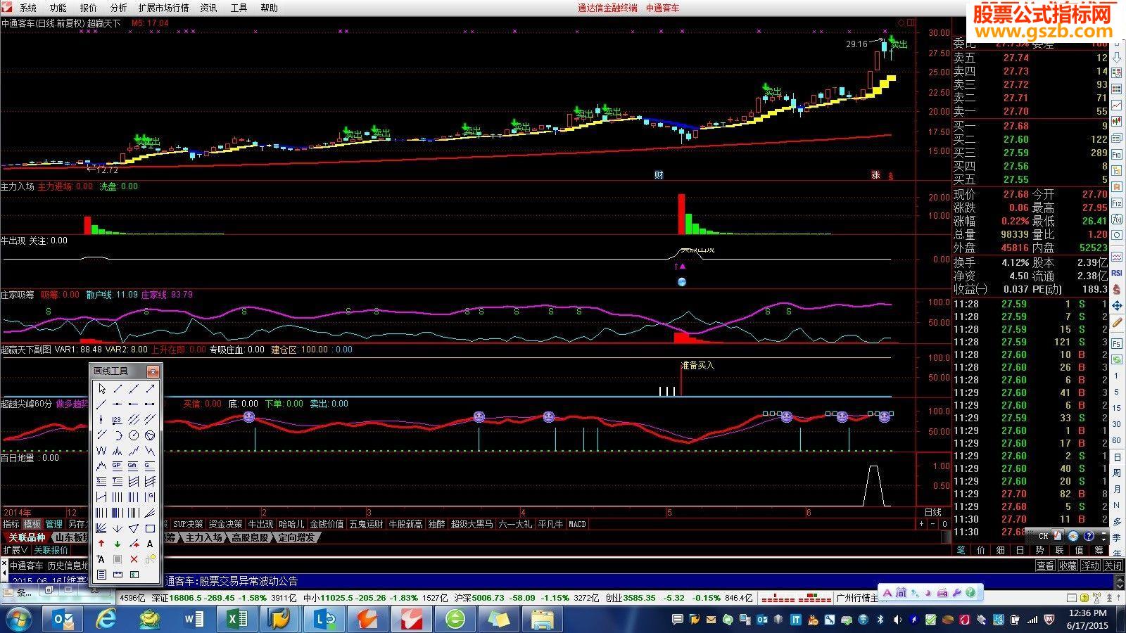Pick the ruler measure tool
The width and height of the screenshot is (1126, 633).
[x=117, y=575]
